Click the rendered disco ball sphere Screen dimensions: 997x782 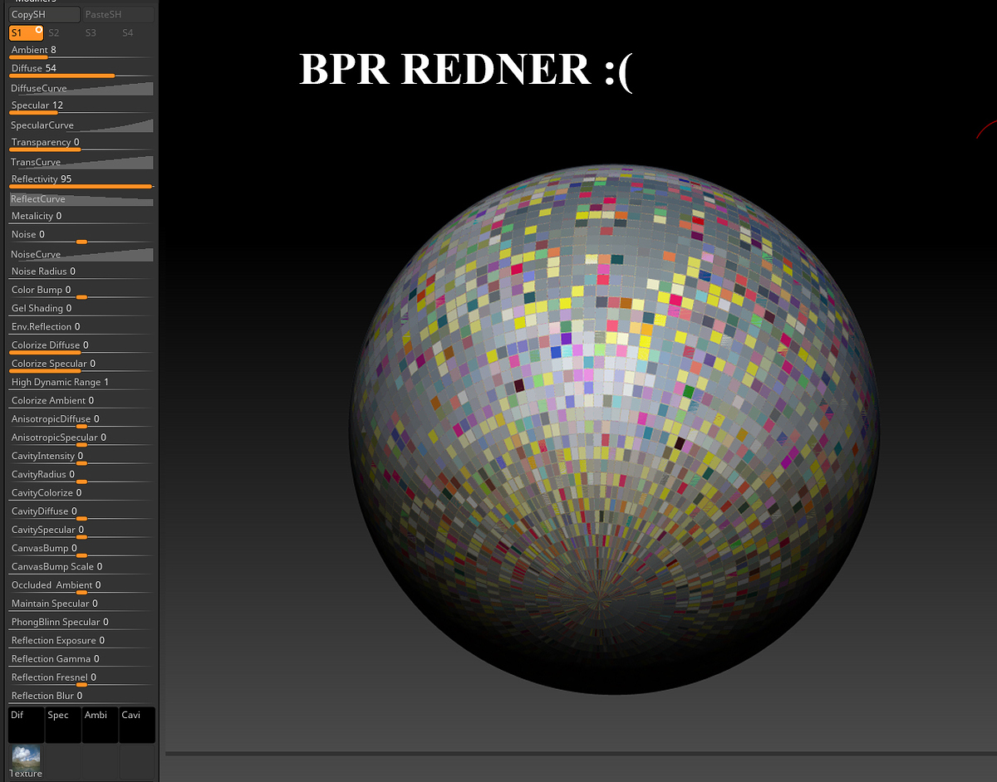(x=614, y=429)
